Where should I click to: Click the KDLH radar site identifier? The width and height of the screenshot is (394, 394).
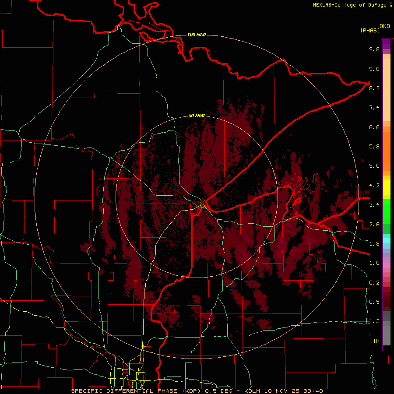coord(252,391)
